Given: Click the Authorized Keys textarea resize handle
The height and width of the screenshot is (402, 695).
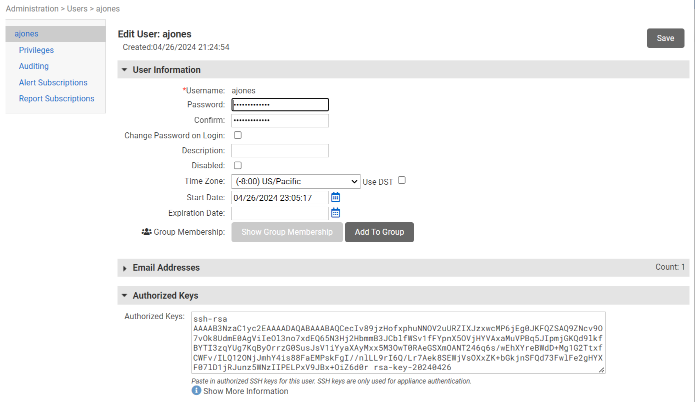Looking at the screenshot, I should 601,370.
